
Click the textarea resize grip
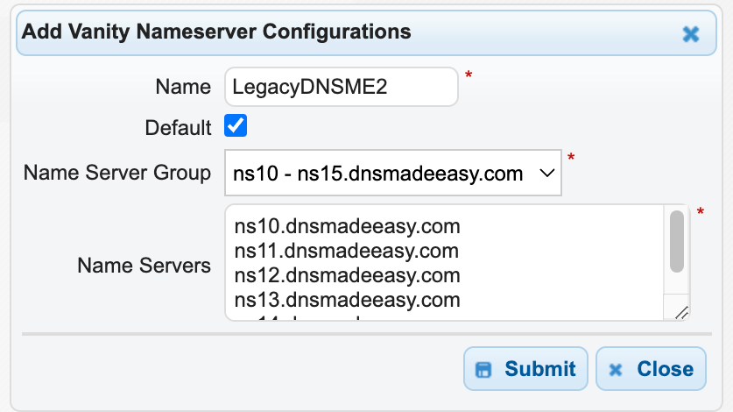681,312
